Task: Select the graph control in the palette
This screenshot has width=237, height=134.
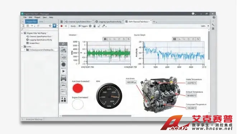Action: (64, 51)
